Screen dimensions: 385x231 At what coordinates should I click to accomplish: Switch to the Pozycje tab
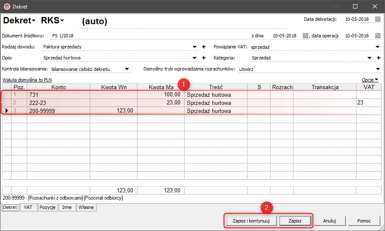pos(47,207)
